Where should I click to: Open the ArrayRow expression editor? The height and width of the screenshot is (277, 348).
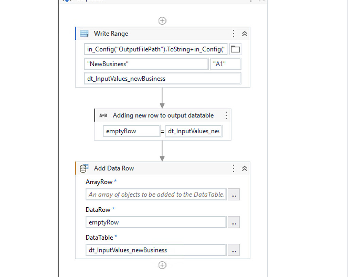point(233,194)
